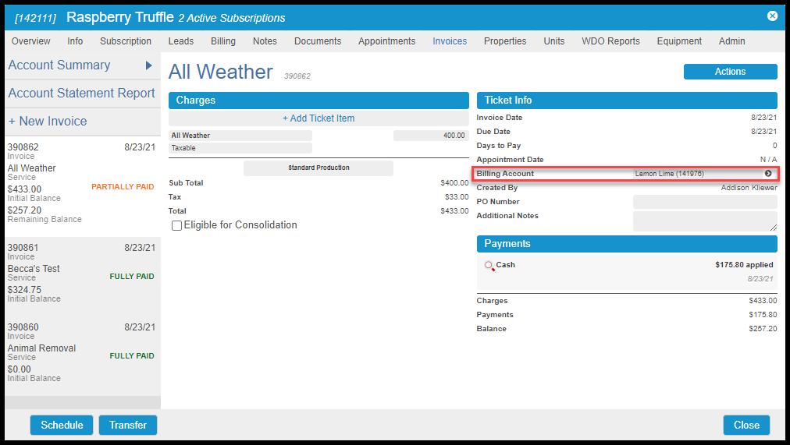Create a + New Invoice
This screenshot has height=445, width=790.
(x=48, y=122)
